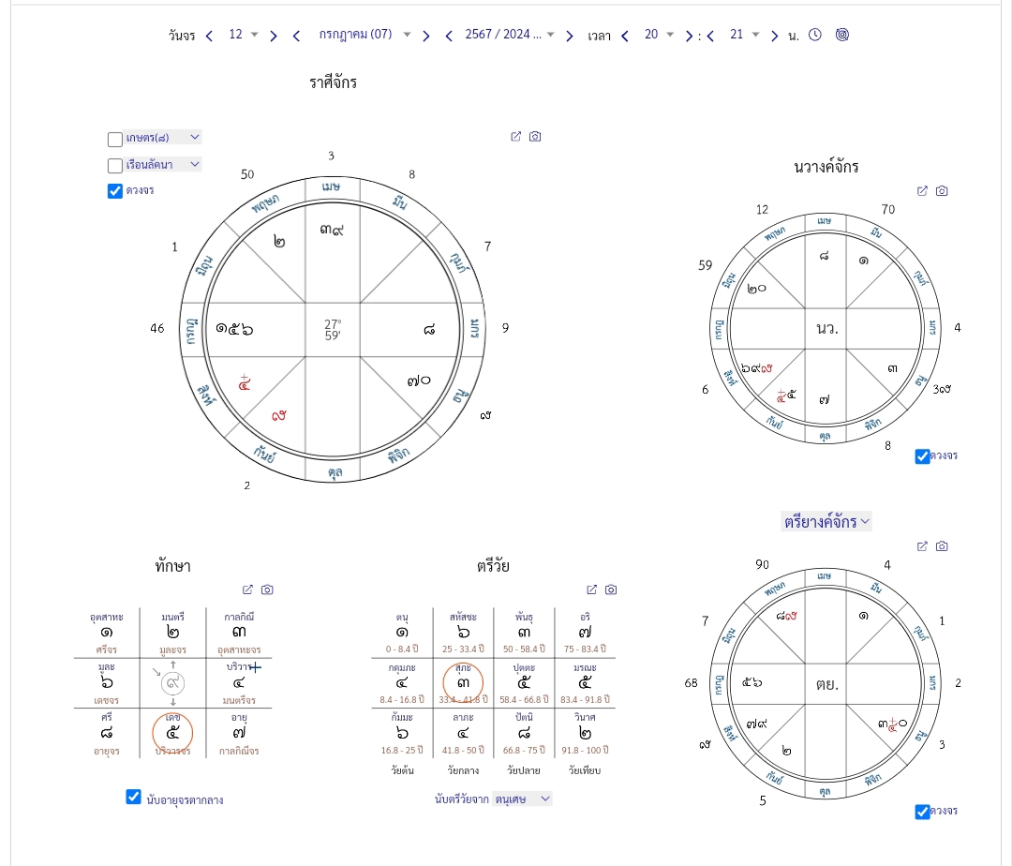
Task: Decrease the minute with left arrow
Action: click(x=710, y=37)
